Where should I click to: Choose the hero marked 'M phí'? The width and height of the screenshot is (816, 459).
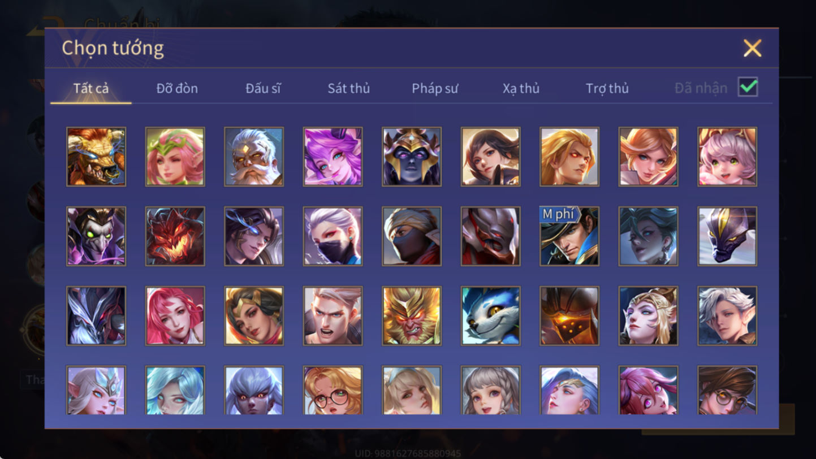pos(569,236)
